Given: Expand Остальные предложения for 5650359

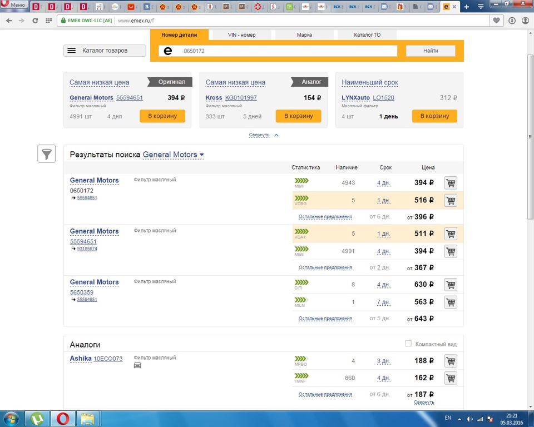Looking at the screenshot, I should click(x=325, y=319).
